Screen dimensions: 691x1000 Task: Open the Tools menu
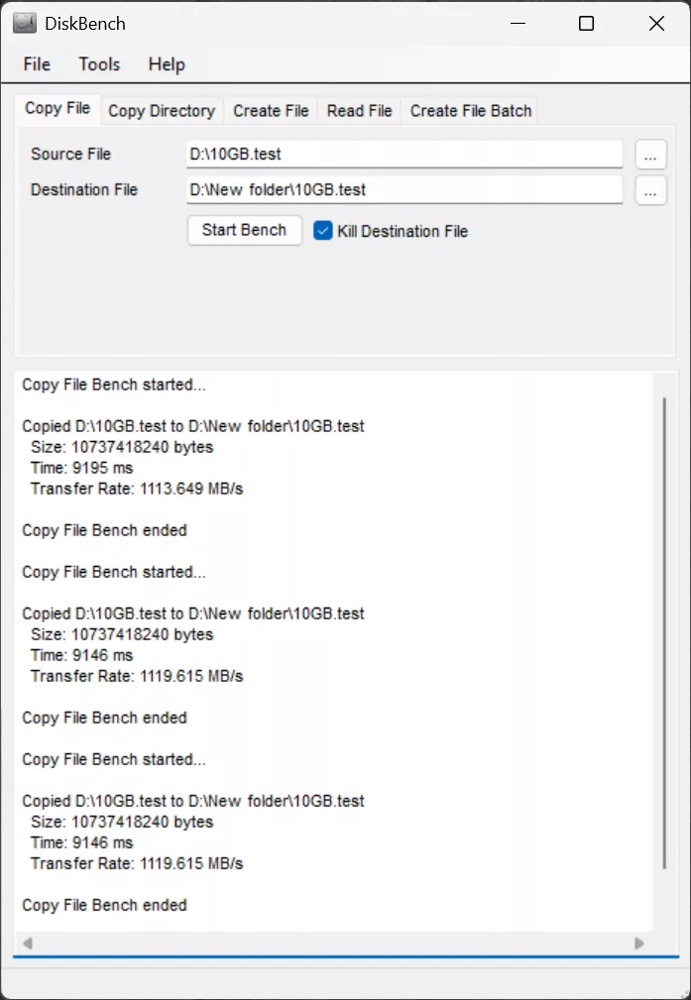click(99, 64)
